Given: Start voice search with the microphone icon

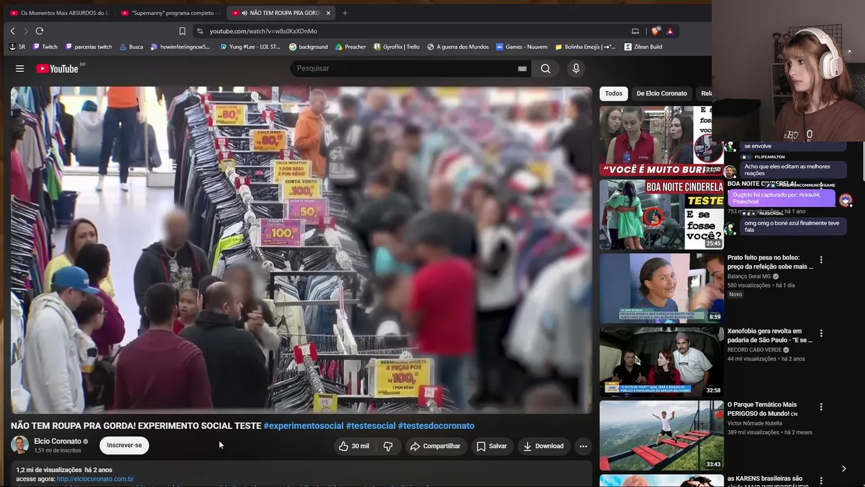Looking at the screenshot, I should tap(576, 68).
